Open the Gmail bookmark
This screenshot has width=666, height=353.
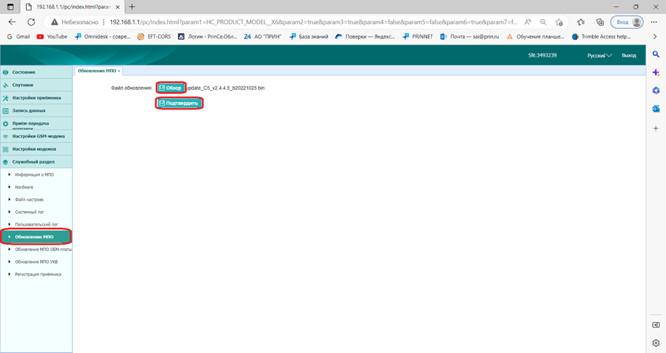pos(18,37)
